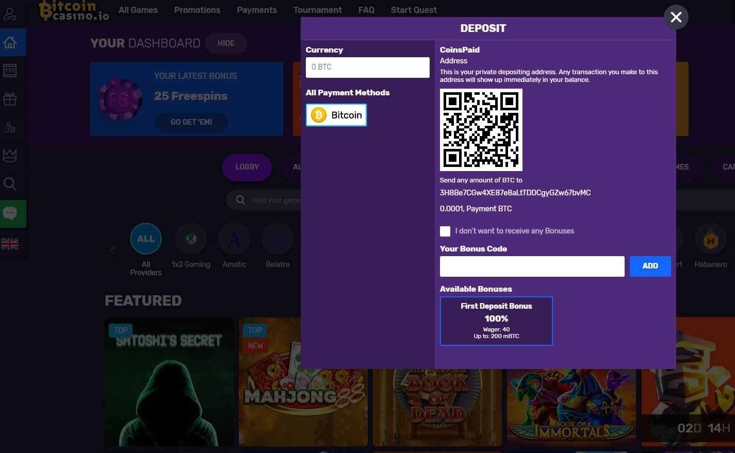Focus the Your Bonus Code field
The width and height of the screenshot is (735, 453).
pos(532,266)
